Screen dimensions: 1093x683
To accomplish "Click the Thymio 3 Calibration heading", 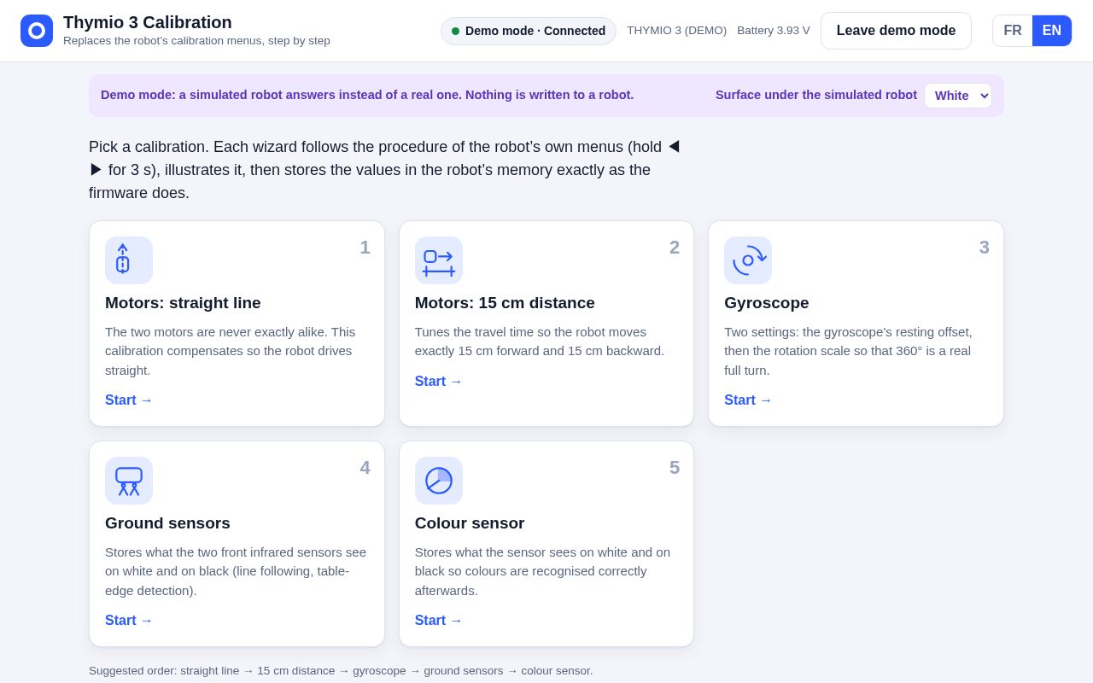I will click(x=148, y=22).
